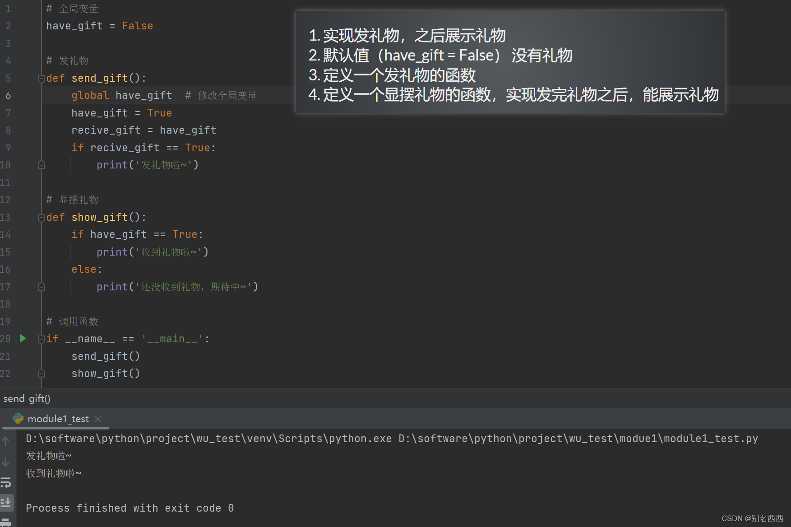Screen dimensions: 791x527
Task: Click the word have_gift on line 2
Action: pos(74,26)
